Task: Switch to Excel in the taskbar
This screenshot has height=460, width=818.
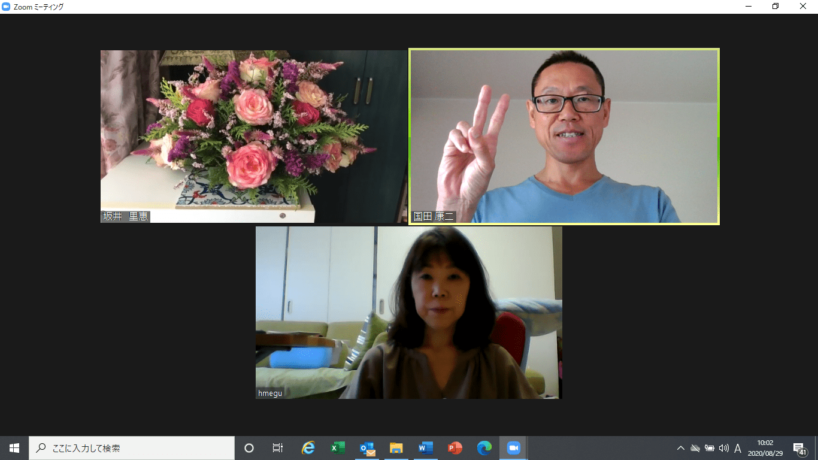Action: [x=338, y=448]
